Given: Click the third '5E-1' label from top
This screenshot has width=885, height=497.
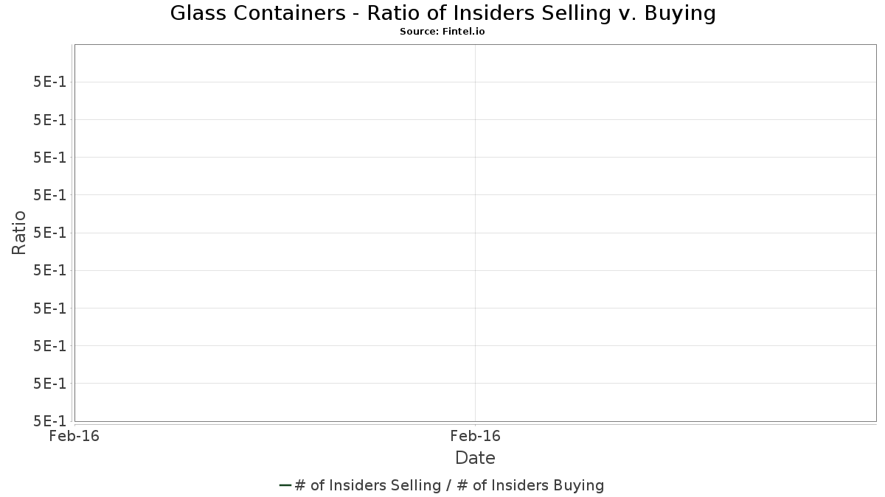Looking at the screenshot, I should [x=49, y=157].
